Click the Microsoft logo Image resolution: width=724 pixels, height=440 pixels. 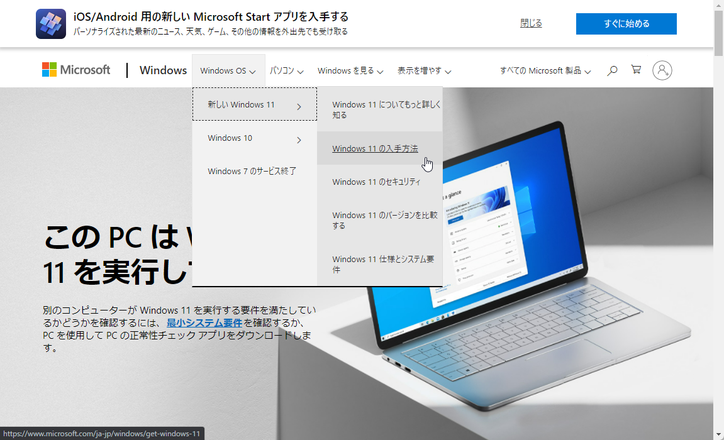click(x=75, y=70)
